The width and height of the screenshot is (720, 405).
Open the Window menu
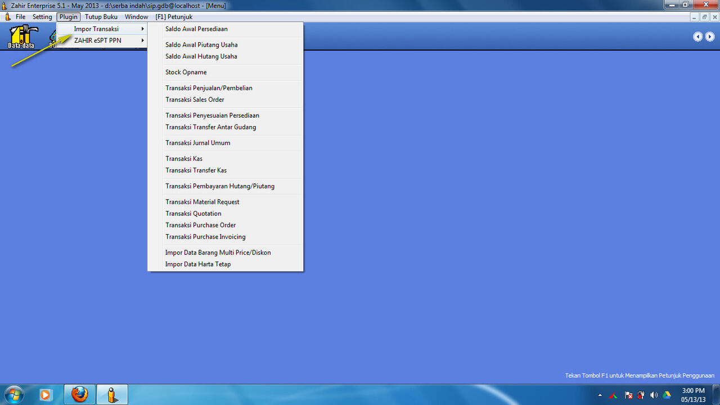[x=137, y=17]
